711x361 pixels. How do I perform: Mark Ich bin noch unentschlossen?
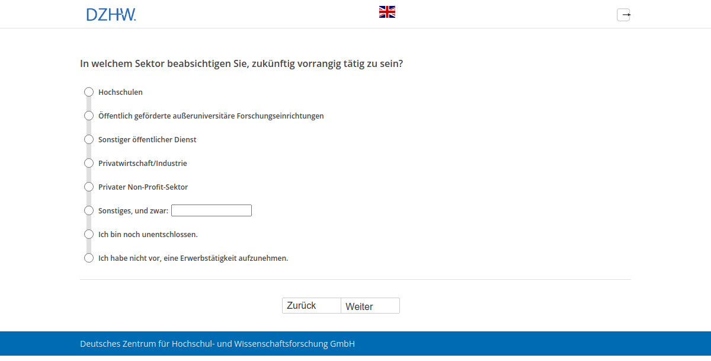click(89, 234)
